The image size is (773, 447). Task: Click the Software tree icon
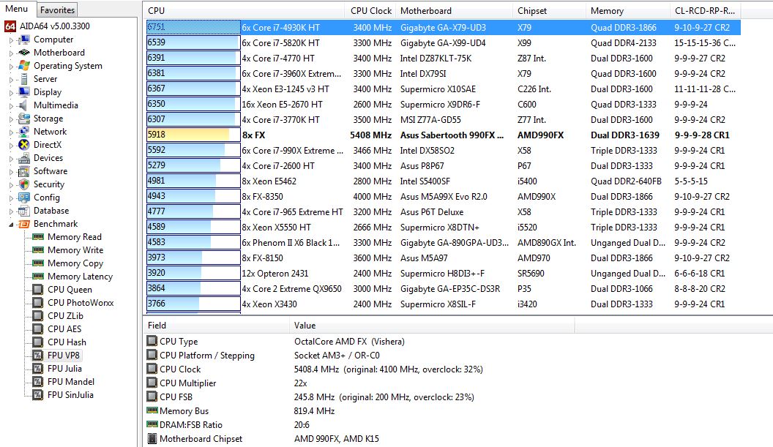click(23, 171)
